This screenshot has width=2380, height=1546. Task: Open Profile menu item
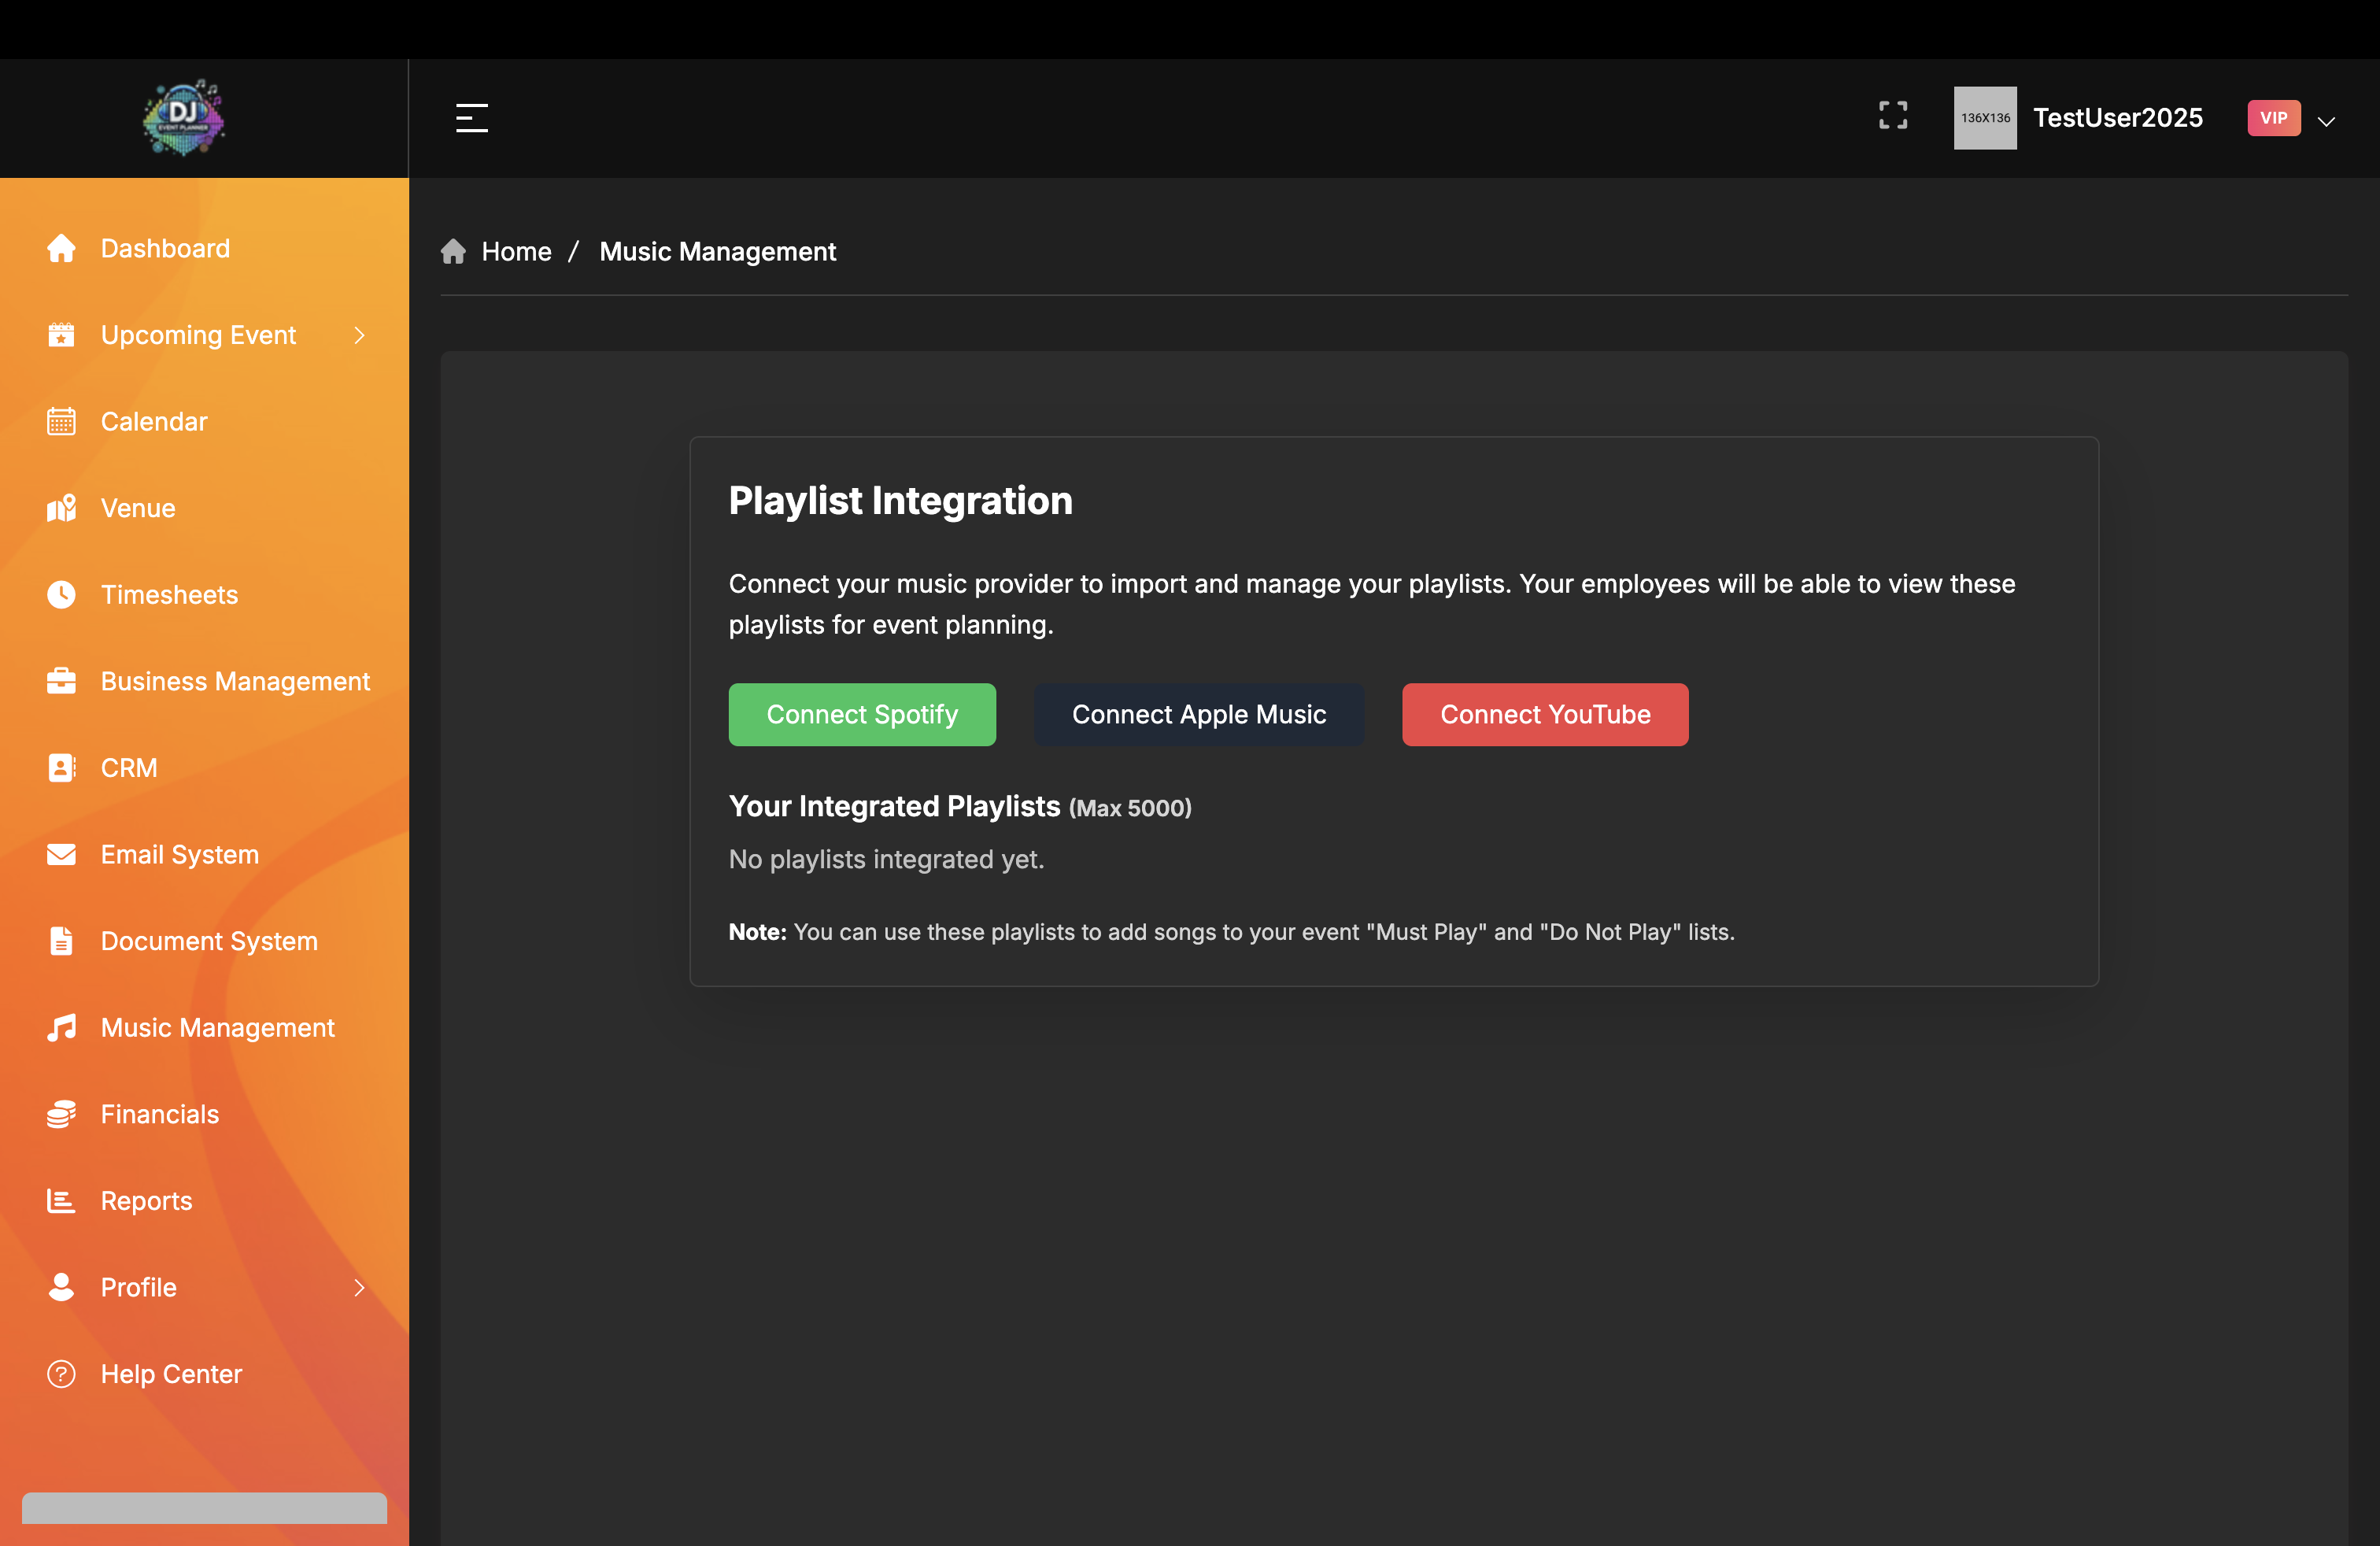coord(138,1287)
